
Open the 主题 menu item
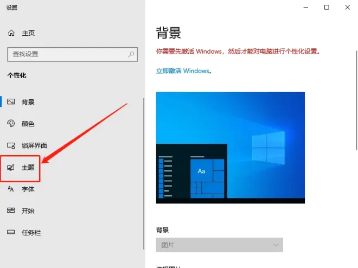click(x=21, y=168)
